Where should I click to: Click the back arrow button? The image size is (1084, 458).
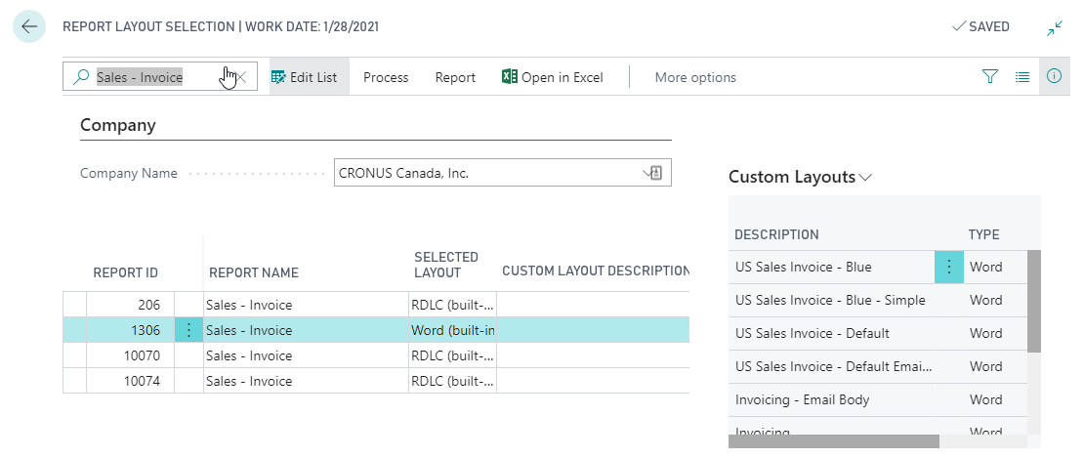tap(28, 27)
